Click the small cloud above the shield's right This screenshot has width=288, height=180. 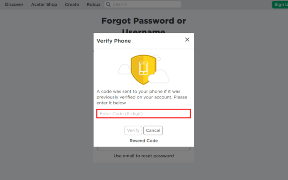pyautogui.click(x=157, y=57)
